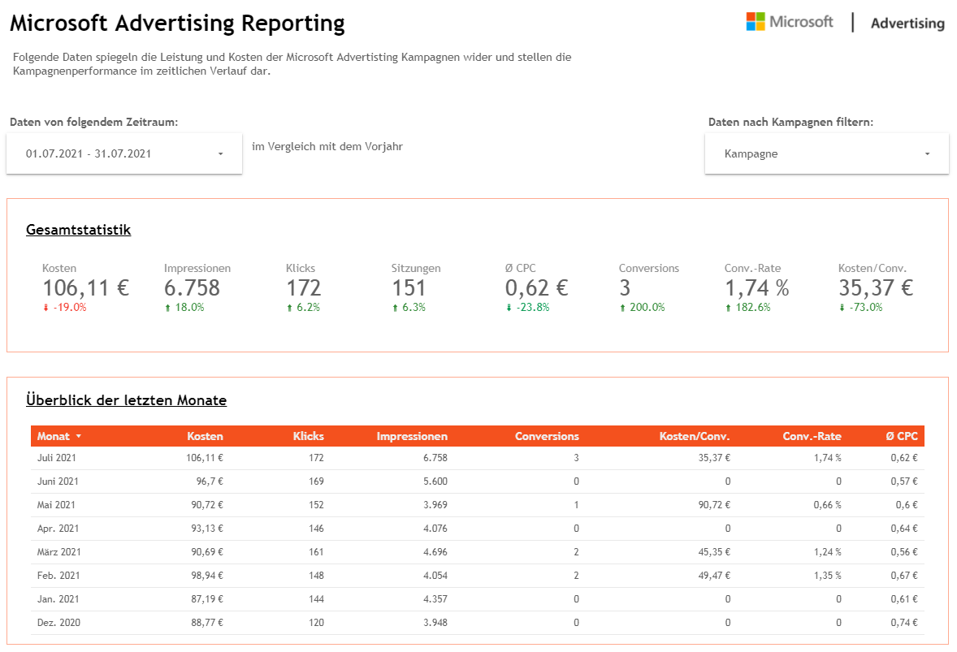Click the Überblick der letzten Monate heading
Image resolution: width=957 pixels, height=652 pixels.
coord(127,400)
